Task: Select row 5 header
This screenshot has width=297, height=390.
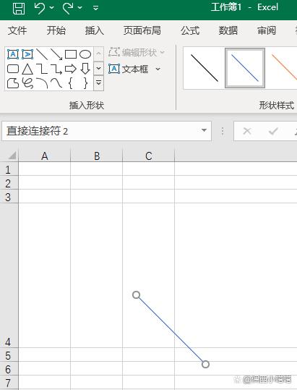Action: 9,355
